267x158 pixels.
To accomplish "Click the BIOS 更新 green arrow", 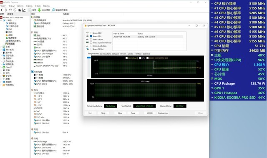I will tap(39, 10).
